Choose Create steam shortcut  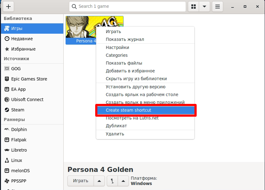pos(145,110)
